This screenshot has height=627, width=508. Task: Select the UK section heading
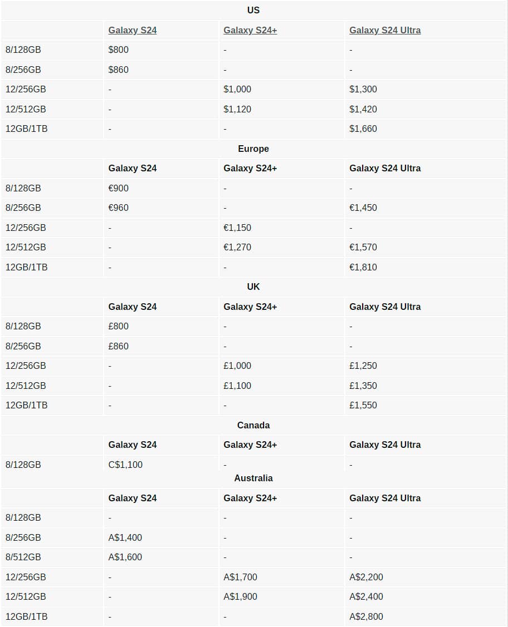click(x=253, y=287)
